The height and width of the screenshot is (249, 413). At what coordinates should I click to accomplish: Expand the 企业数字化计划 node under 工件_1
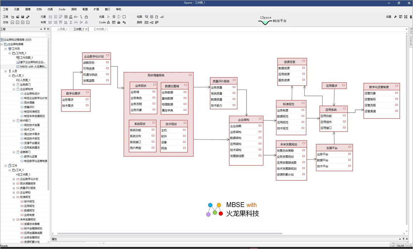[x=14, y=179]
